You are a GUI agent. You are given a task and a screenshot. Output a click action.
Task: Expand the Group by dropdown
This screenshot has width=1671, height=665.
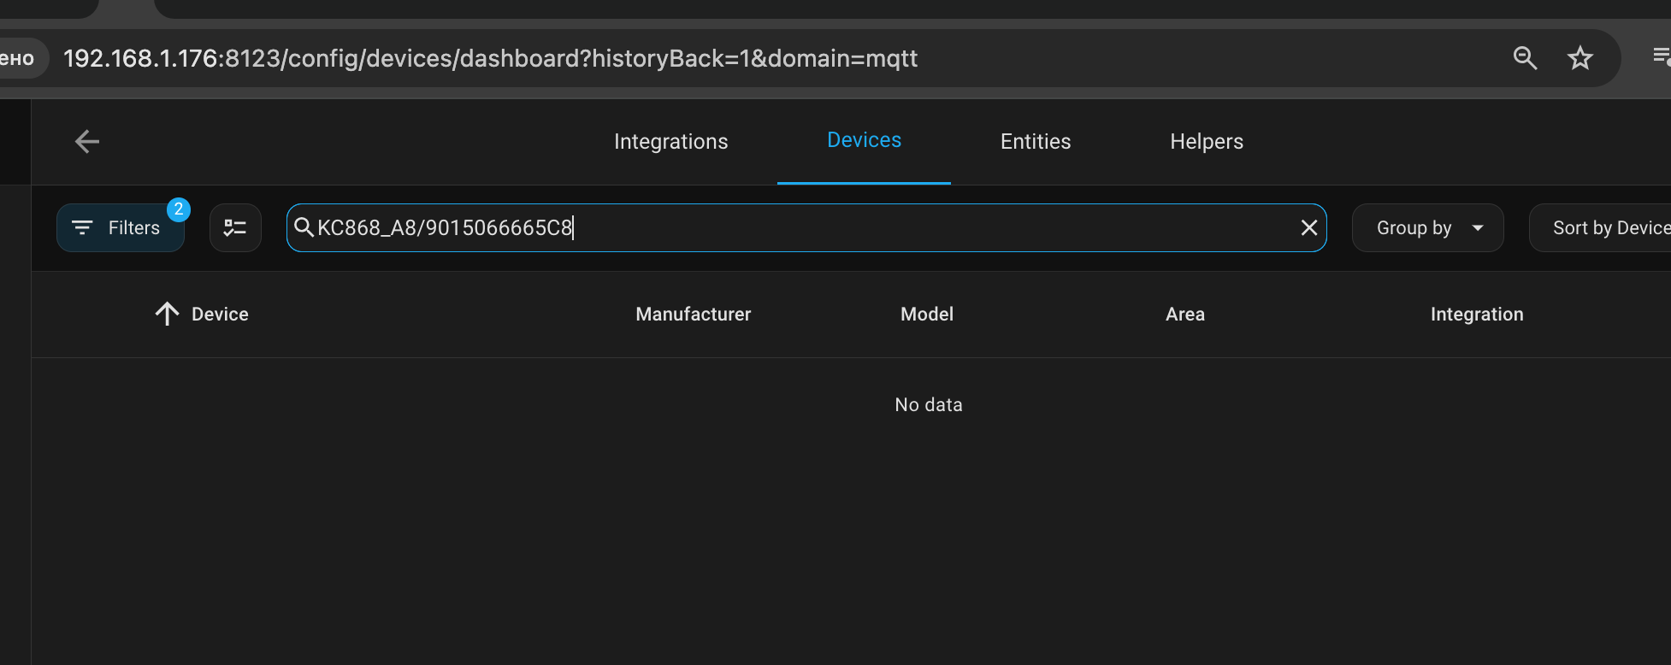1427,227
